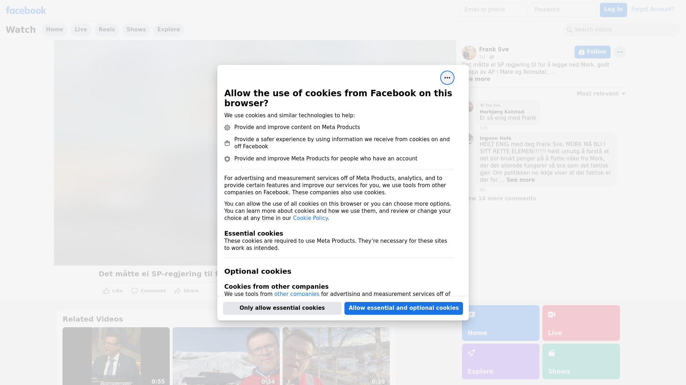
Task: Click the 1d post timestamp
Action: point(482,57)
